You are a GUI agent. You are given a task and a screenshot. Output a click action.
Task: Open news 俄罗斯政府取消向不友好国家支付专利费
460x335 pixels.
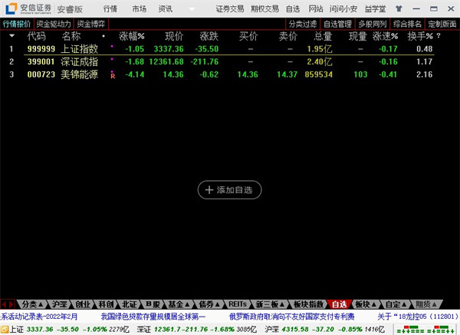click(291, 317)
